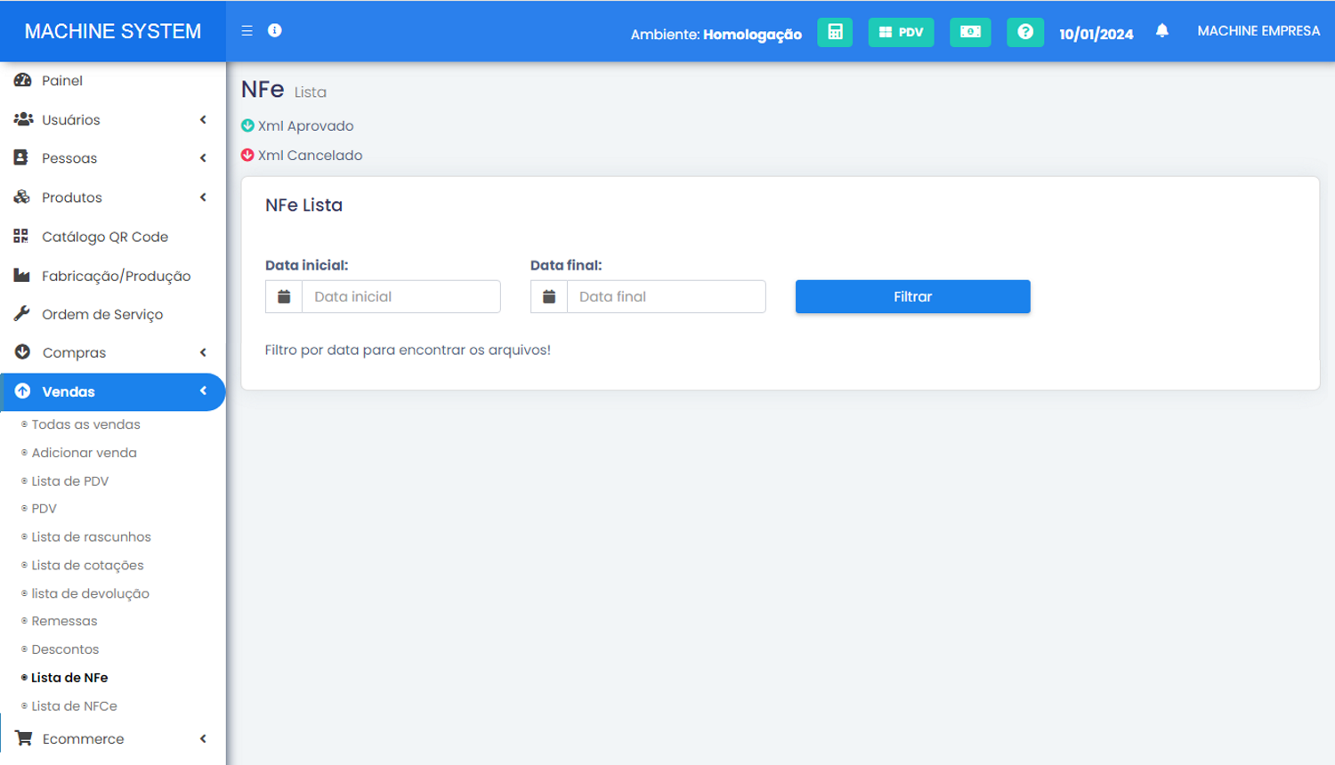Image resolution: width=1335 pixels, height=765 pixels.
Task: Open Lista de cotações
Action: point(87,566)
